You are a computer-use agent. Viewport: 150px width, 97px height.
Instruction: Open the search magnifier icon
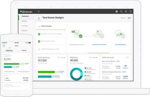point(121,12)
